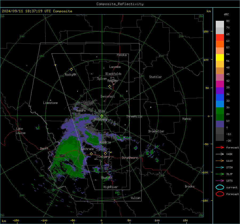
Task: Select the magenta 42 dBZ color swatch
Action: coord(220,84)
